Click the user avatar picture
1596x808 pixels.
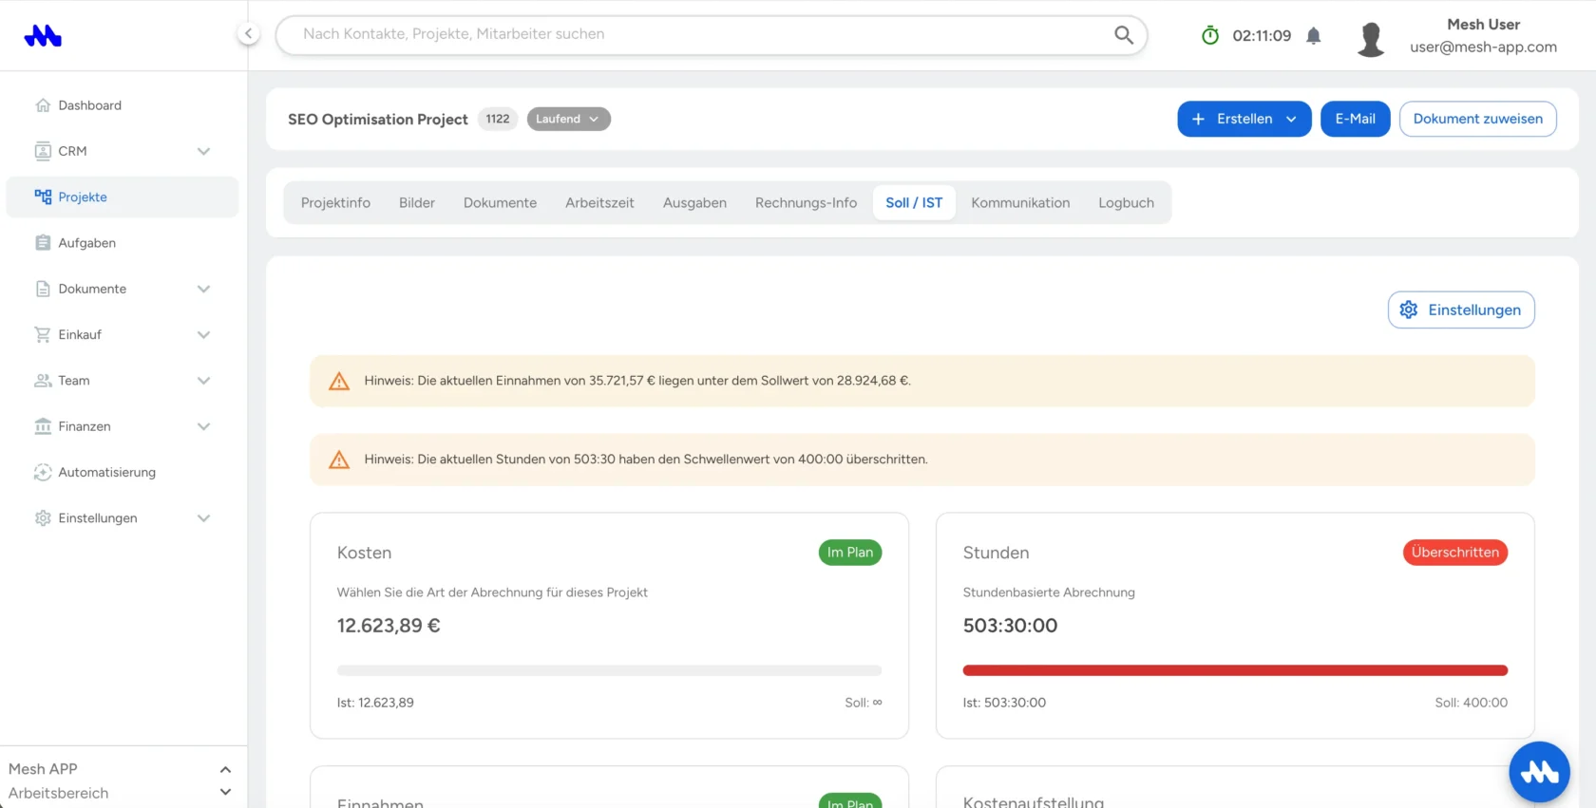coord(1371,39)
